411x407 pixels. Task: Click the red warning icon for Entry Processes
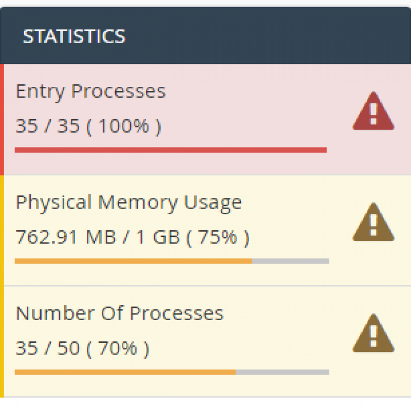pos(373,112)
